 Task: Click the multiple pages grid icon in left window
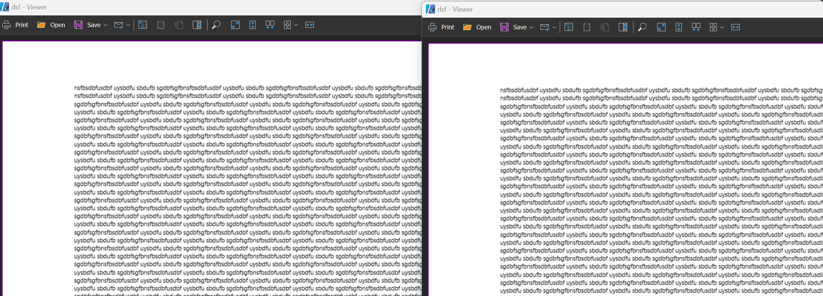coord(287,25)
